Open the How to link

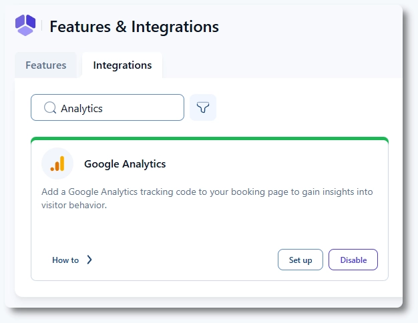[x=65, y=260]
